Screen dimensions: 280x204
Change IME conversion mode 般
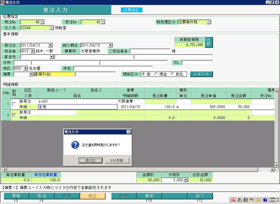coord(246,200)
